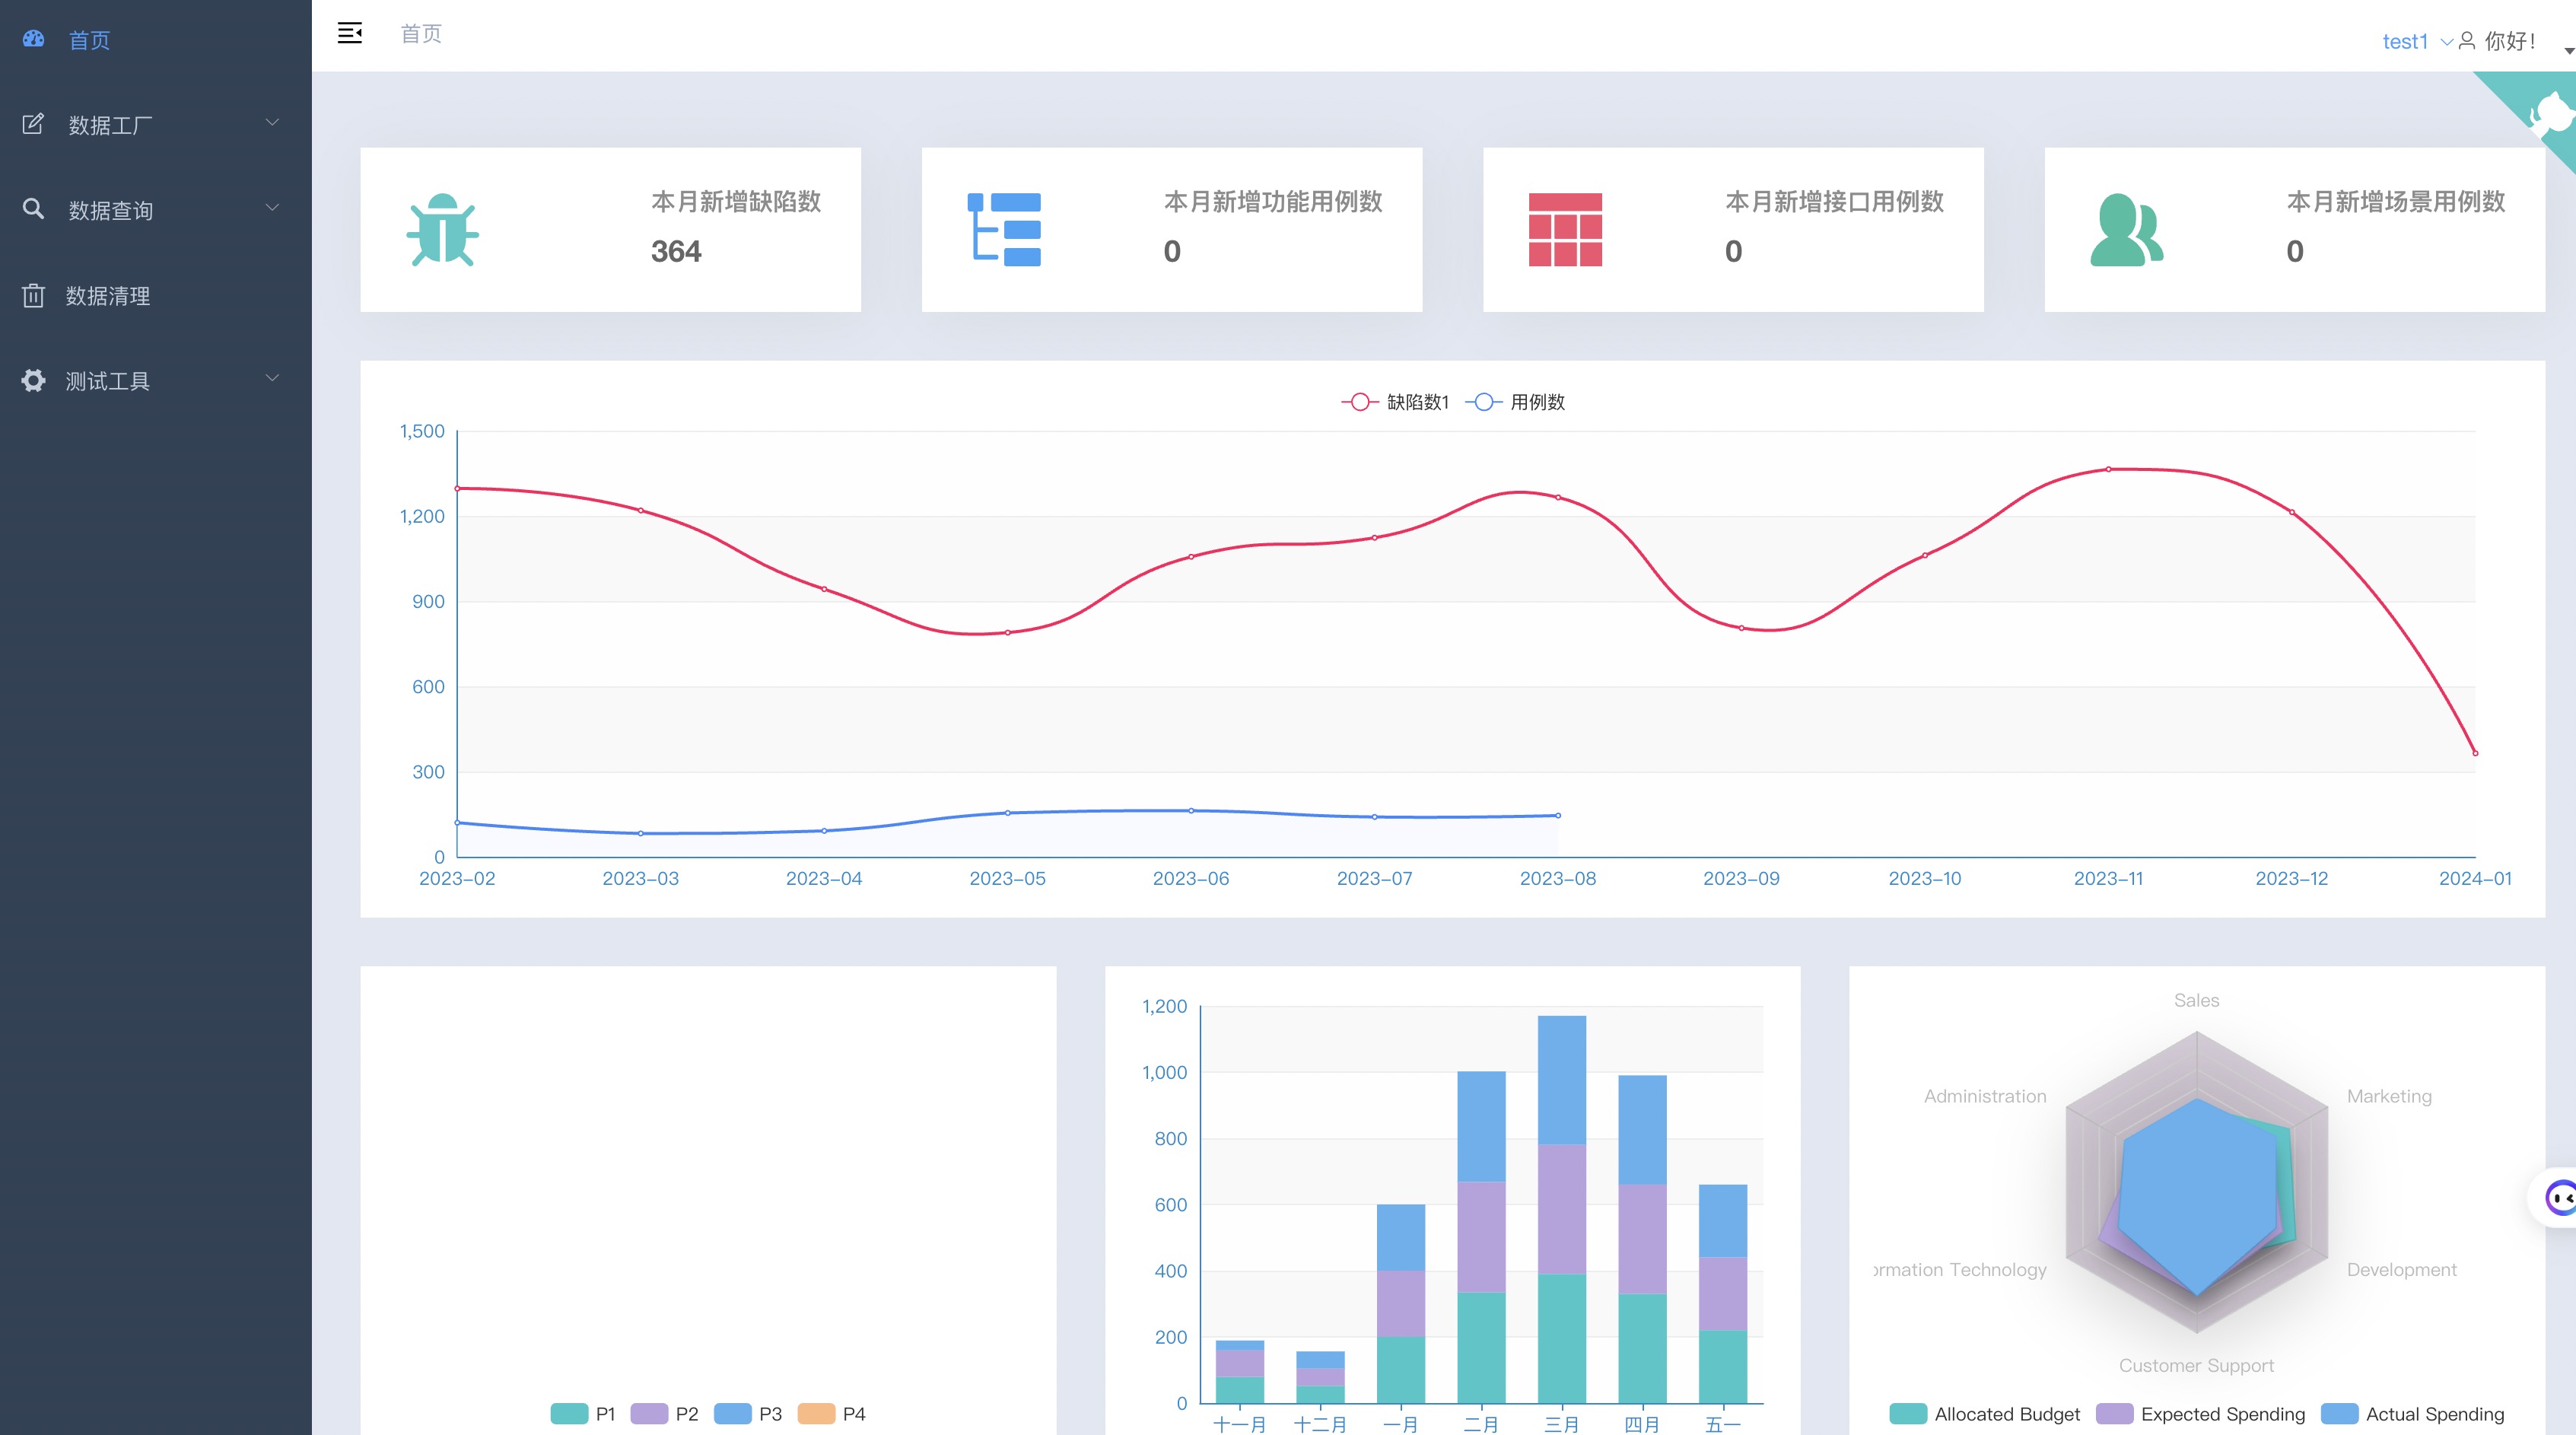Collapse the sidebar with the hamburger icon

click(350, 33)
